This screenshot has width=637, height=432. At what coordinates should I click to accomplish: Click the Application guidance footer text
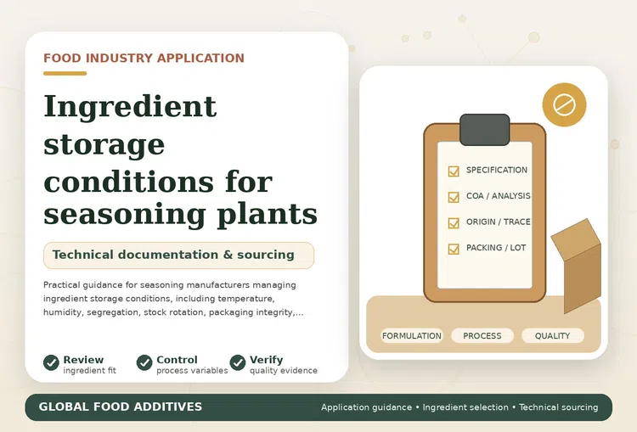(x=366, y=407)
